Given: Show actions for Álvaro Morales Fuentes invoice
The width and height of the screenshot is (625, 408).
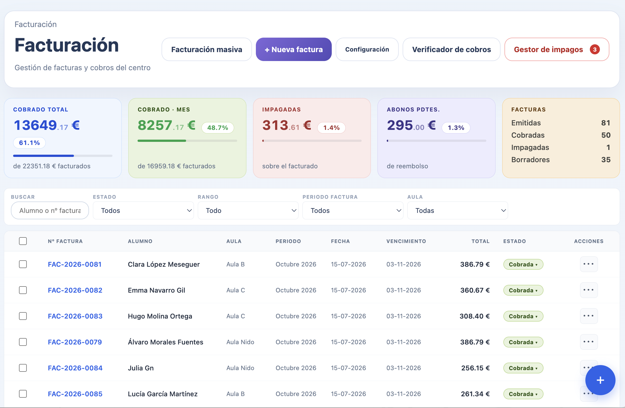Looking at the screenshot, I should pyautogui.click(x=589, y=342).
